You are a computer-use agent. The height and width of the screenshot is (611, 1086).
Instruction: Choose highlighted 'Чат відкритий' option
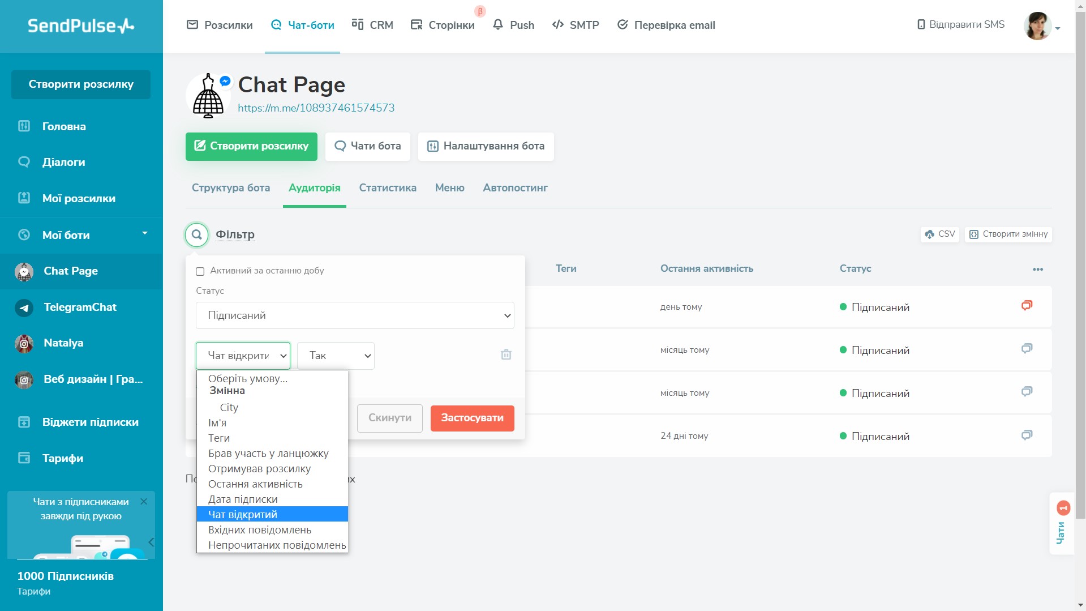pos(272,514)
